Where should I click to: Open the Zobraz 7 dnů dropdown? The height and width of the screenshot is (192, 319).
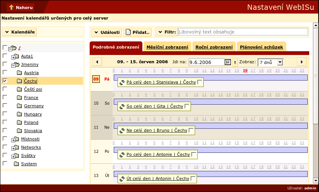(x=270, y=62)
